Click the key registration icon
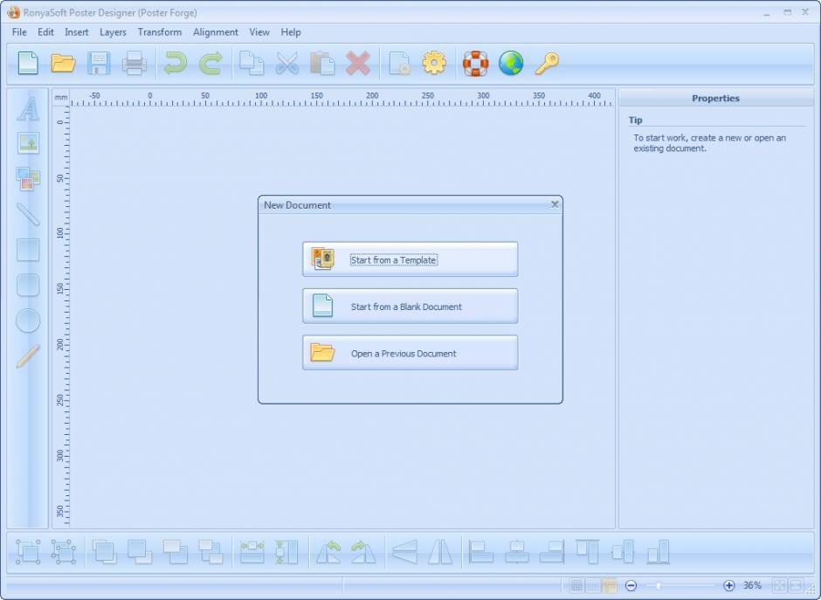The width and height of the screenshot is (821, 600). 547,64
